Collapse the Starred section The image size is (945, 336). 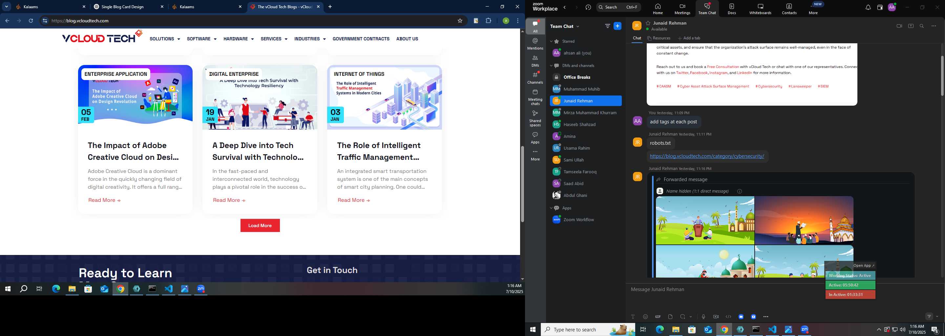(551, 41)
